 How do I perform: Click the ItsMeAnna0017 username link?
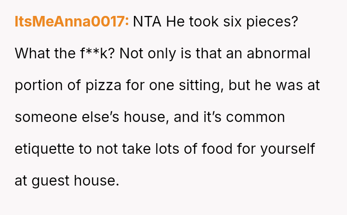coord(72,22)
